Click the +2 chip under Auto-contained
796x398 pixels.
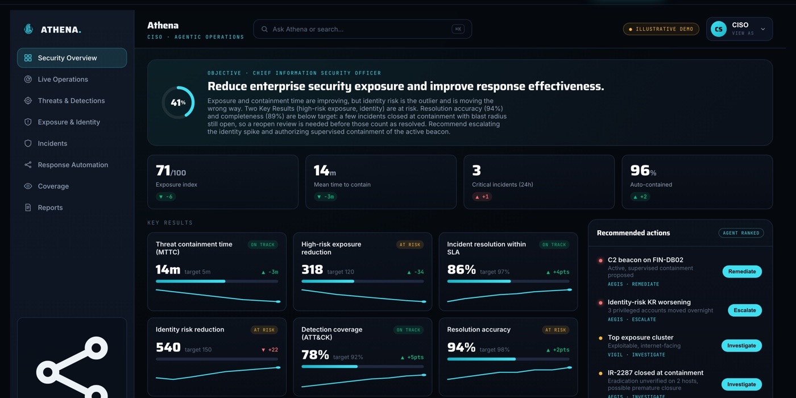640,197
